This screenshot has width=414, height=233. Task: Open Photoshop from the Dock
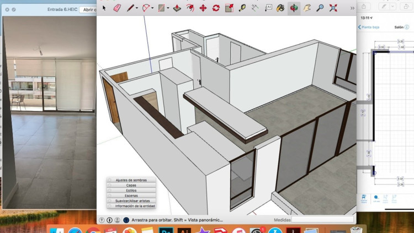coord(166,231)
